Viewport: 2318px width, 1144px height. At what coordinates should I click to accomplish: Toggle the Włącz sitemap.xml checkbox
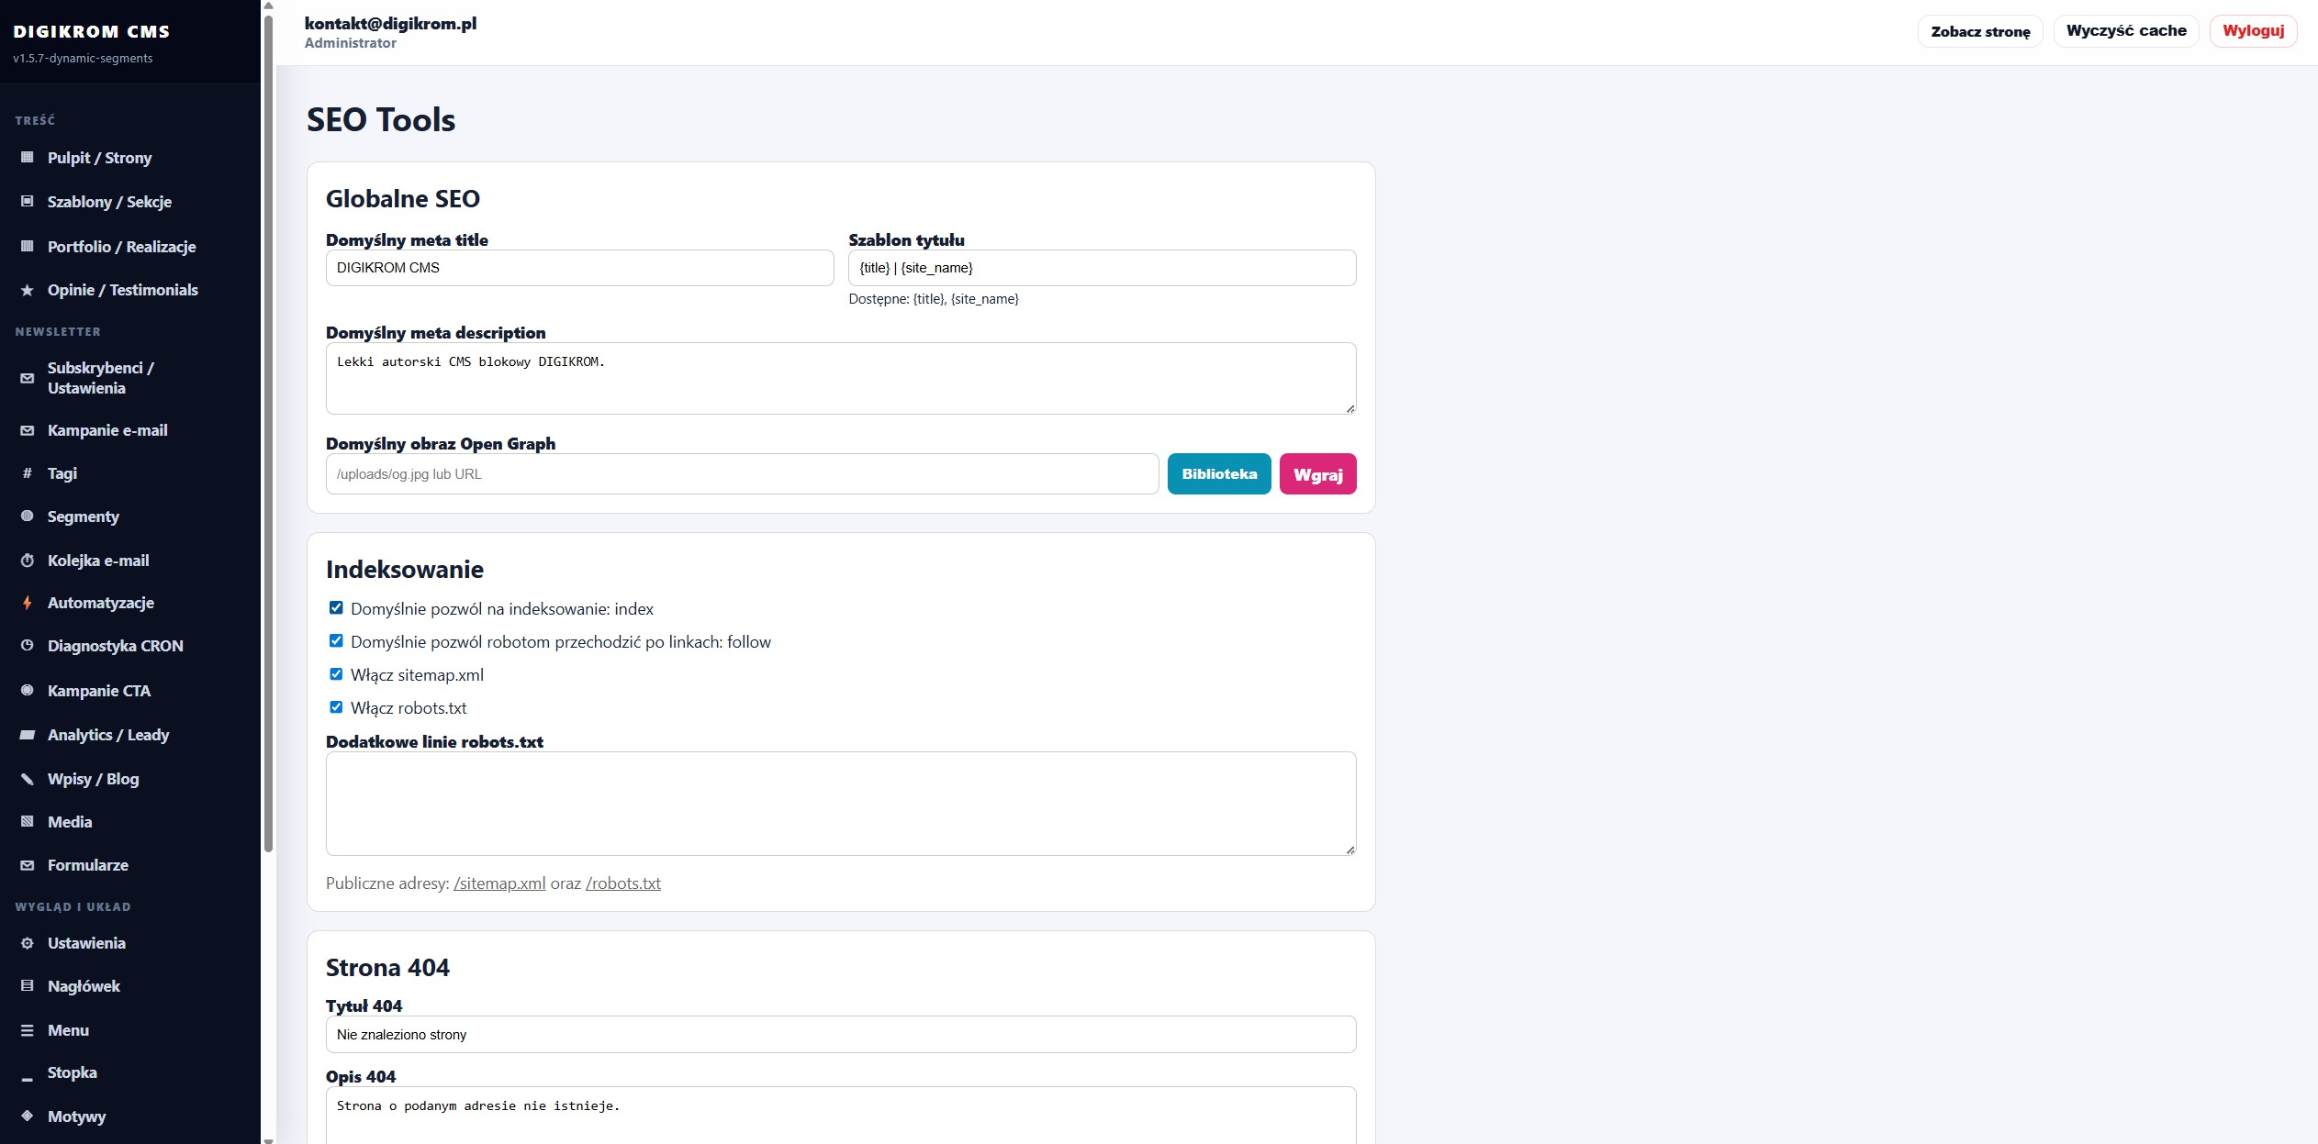point(336,674)
